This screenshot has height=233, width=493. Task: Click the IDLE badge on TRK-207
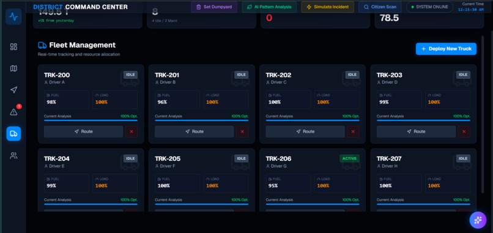pyautogui.click(x=463, y=158)
